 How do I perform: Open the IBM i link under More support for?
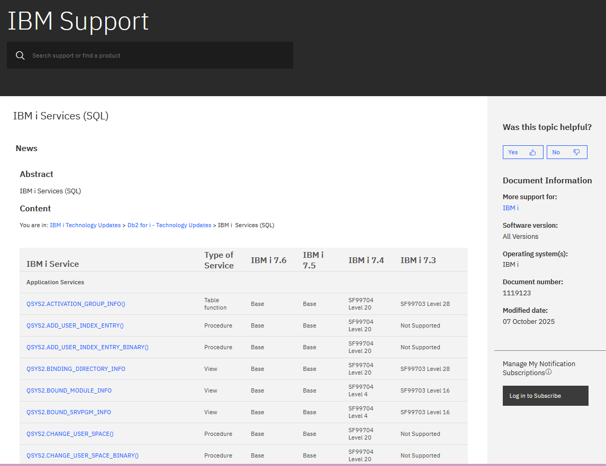pyautogui.click(x=511, y=208)
